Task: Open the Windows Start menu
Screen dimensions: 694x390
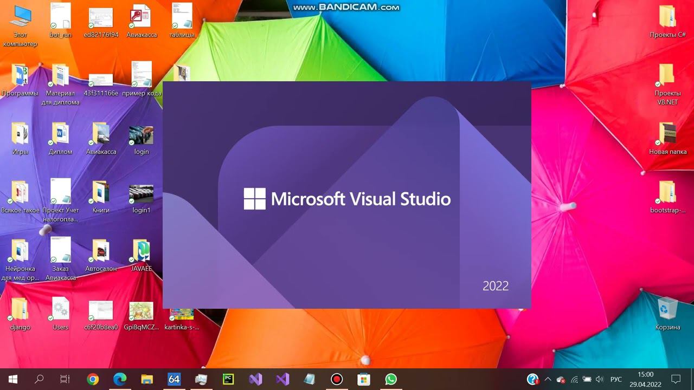Action: [13, 379]
